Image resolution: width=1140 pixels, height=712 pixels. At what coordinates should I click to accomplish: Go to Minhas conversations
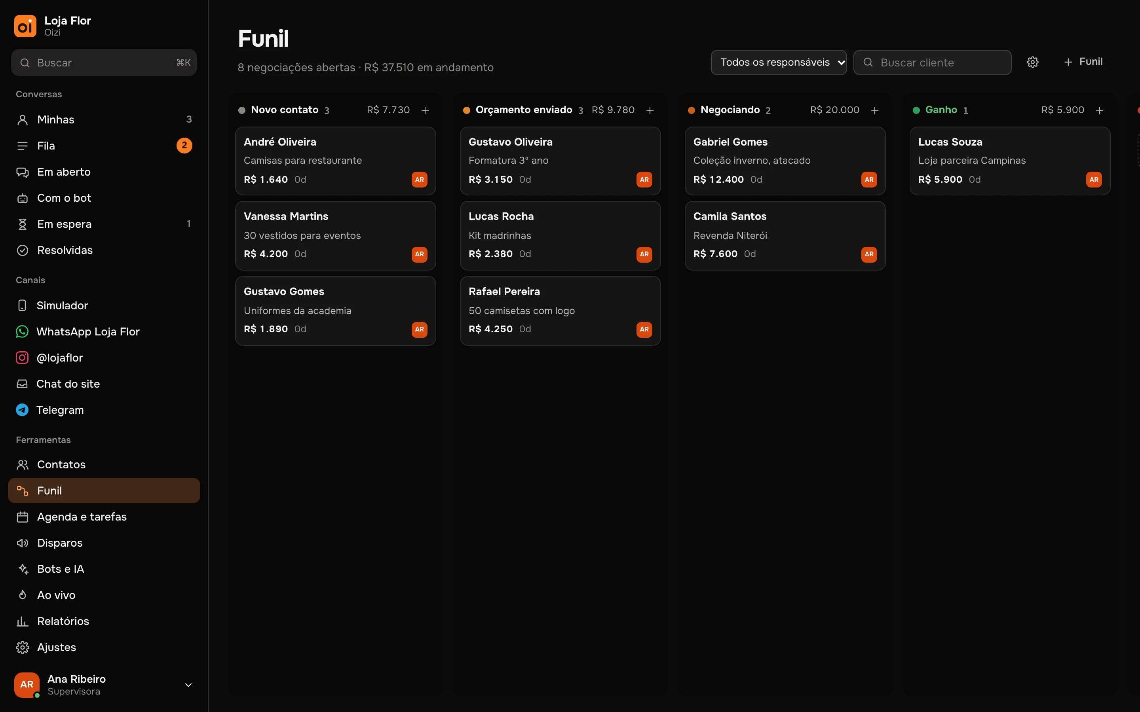tap(104, 119)
